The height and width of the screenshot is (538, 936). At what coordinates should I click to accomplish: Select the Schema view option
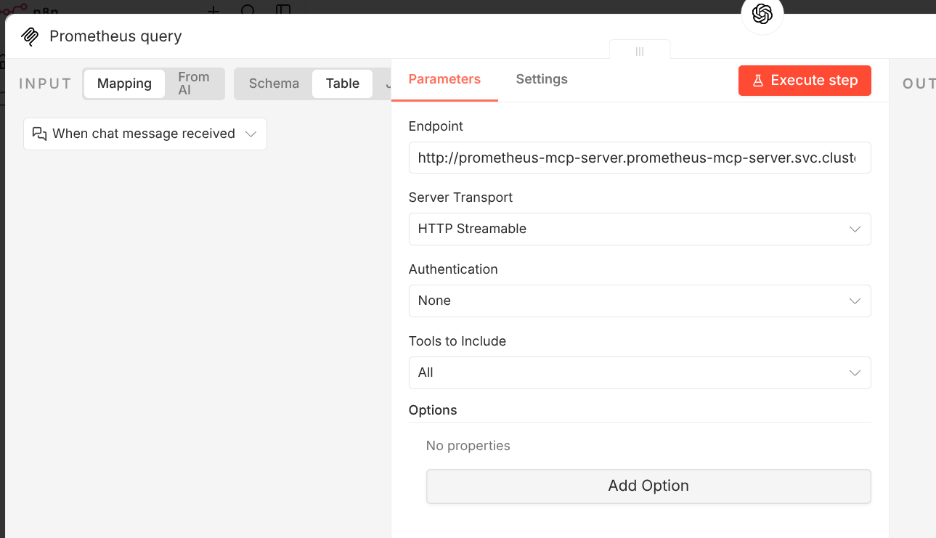(x=274, y=83)
